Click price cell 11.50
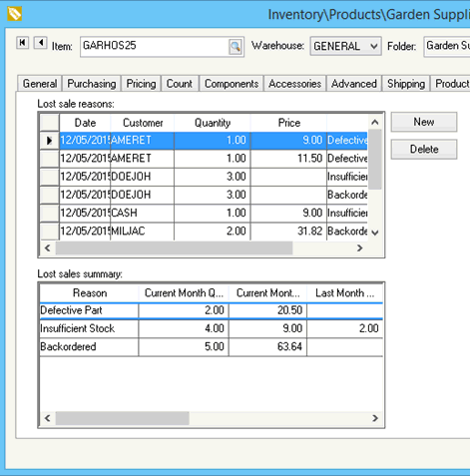470x476 pixels. pos(288,159)
